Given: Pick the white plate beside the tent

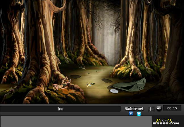Looking at the screenshot, I should 114,91.
